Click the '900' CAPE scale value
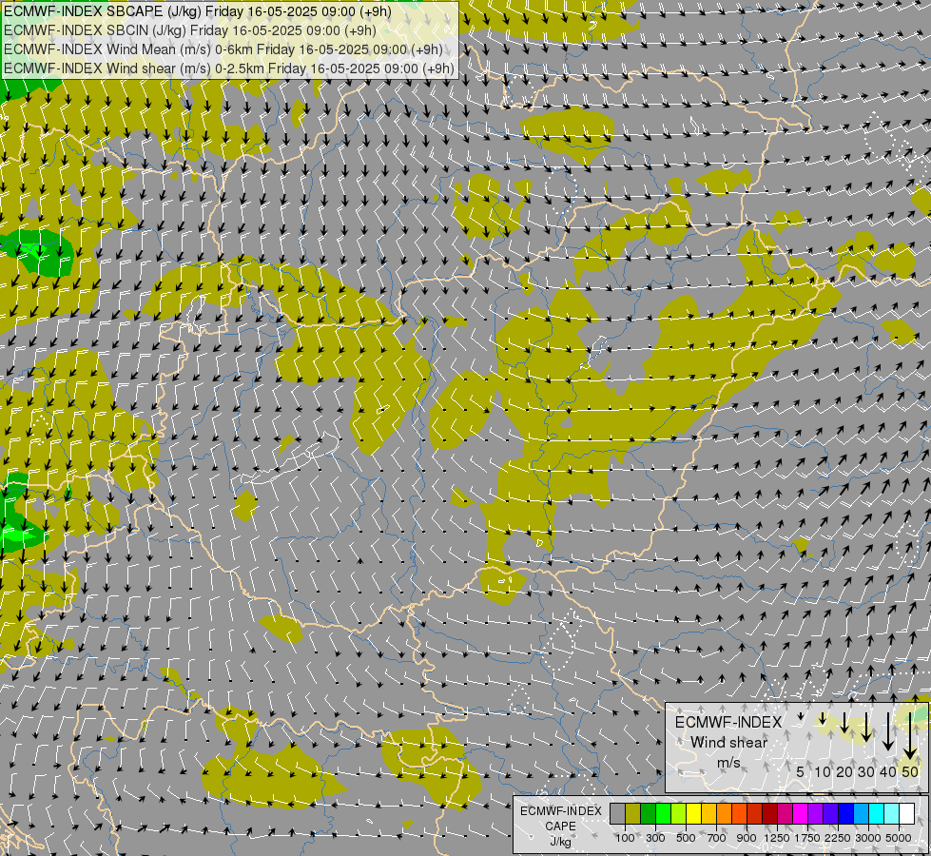The height and width of the screenshot is (856, 931). (747, 838)
